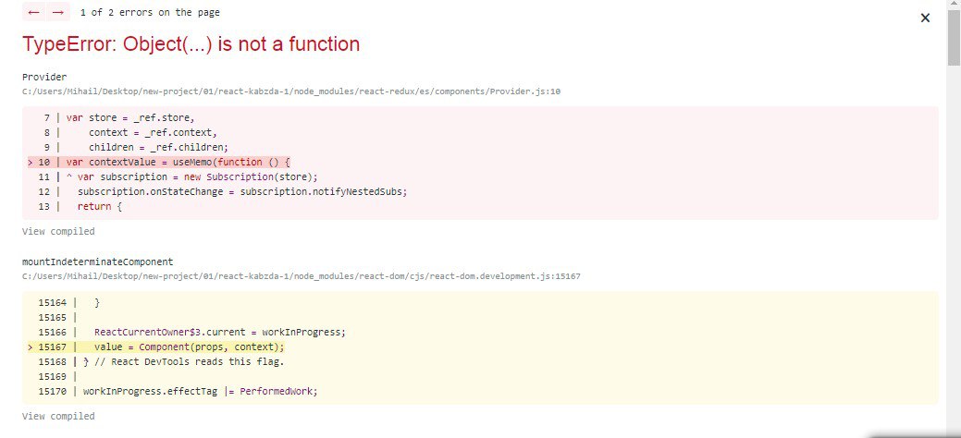The height and width of the screenshot is (438, 961).
Task: Click line 15170 workInProgress.effectTag code
Action: pos(200,391)
